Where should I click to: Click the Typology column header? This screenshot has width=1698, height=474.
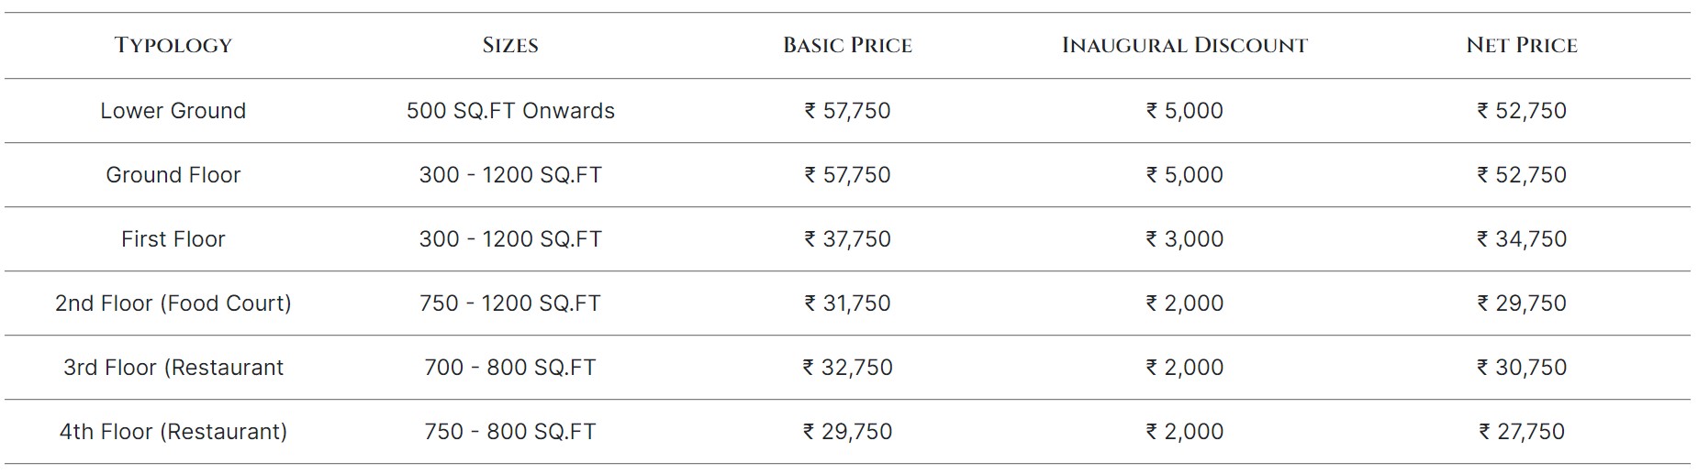click(x=173, y=45)
